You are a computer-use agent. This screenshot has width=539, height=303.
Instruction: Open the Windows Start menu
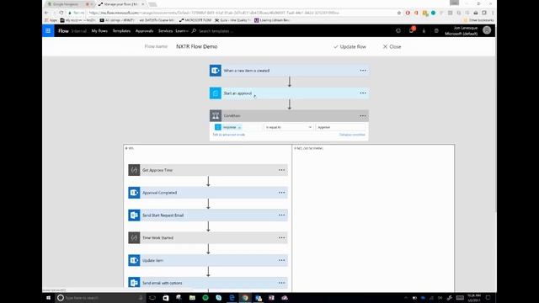click(x=49, y=298)
